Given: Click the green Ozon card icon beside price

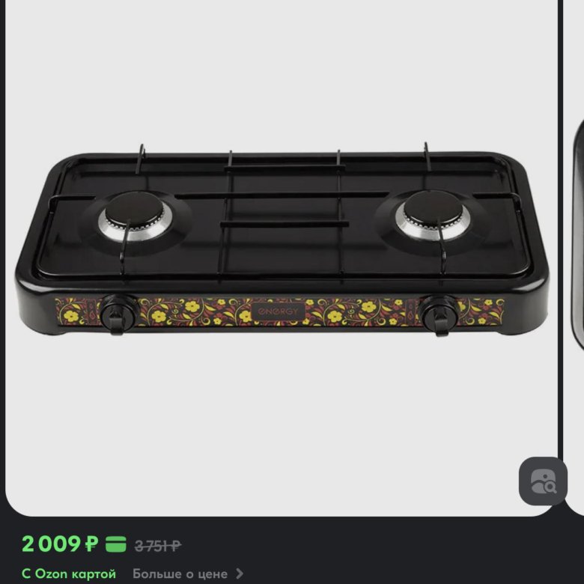Looking at the screenshot, I should [116, 544].
